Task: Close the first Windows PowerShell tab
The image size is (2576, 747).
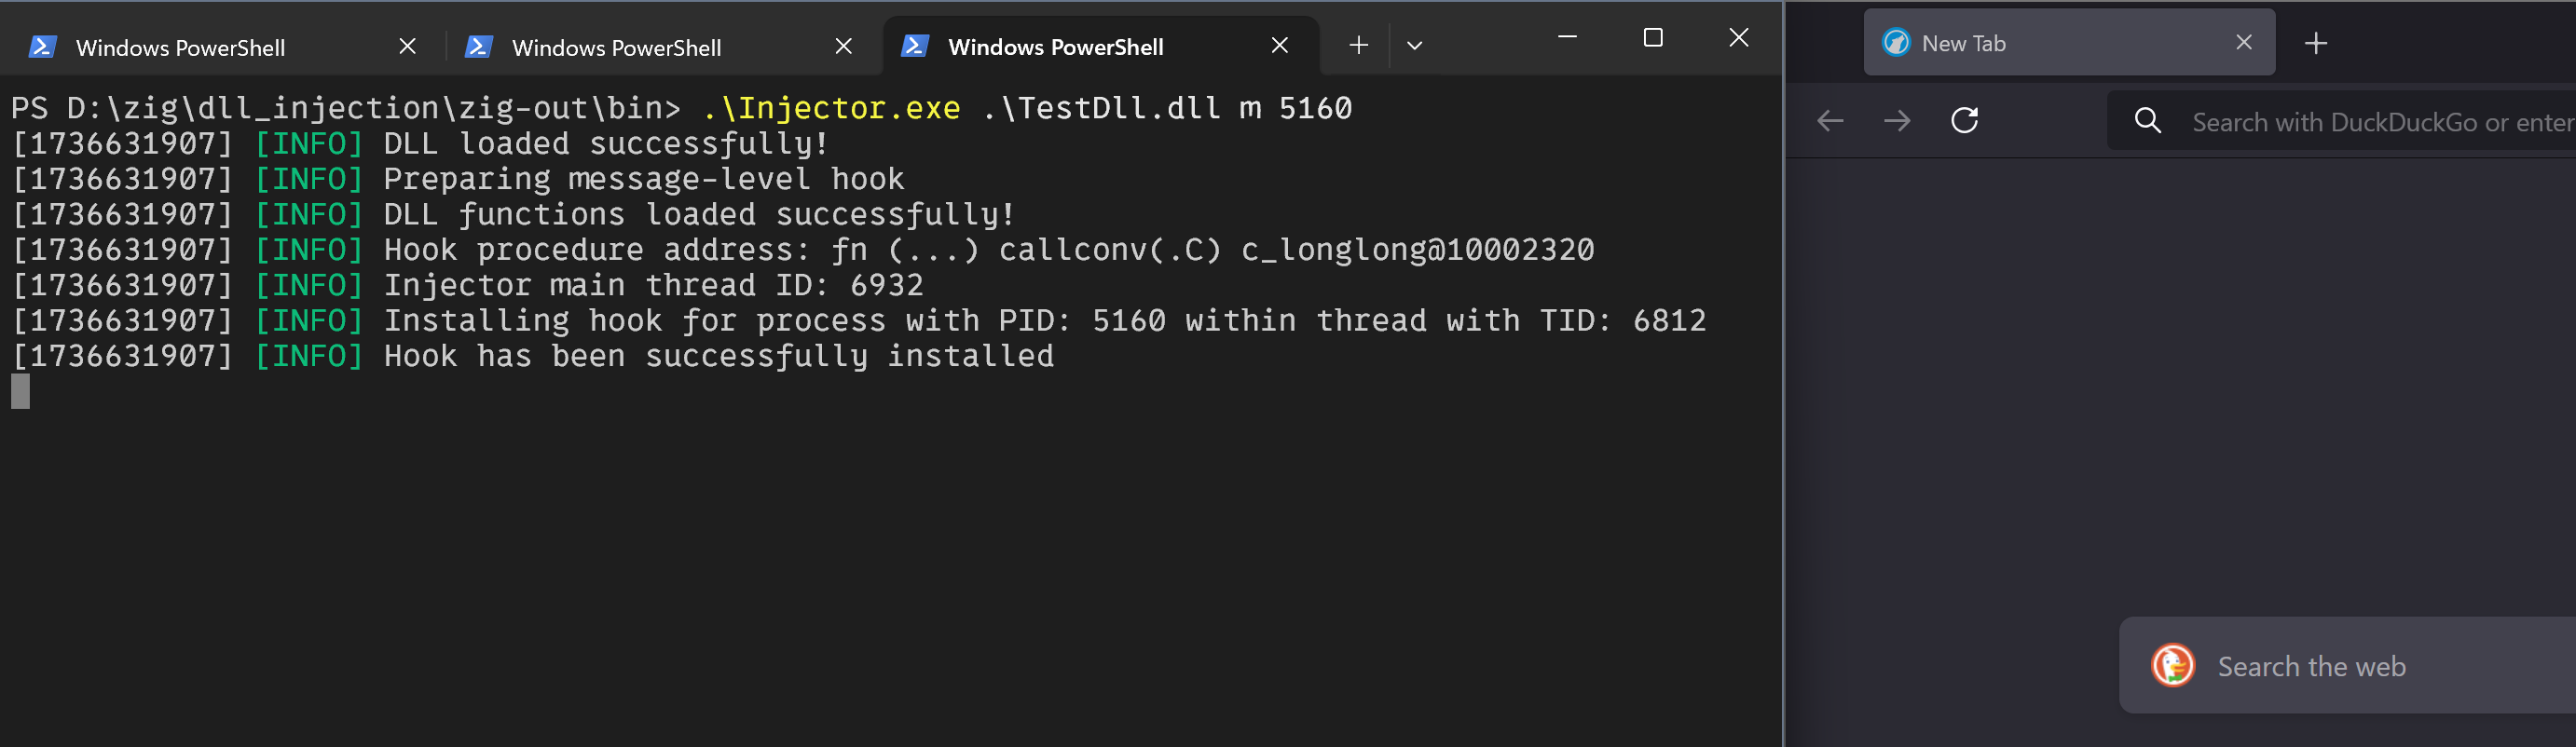Action: point(407,46)
